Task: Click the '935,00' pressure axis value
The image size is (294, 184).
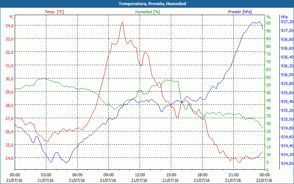Action: pos(287,119)
